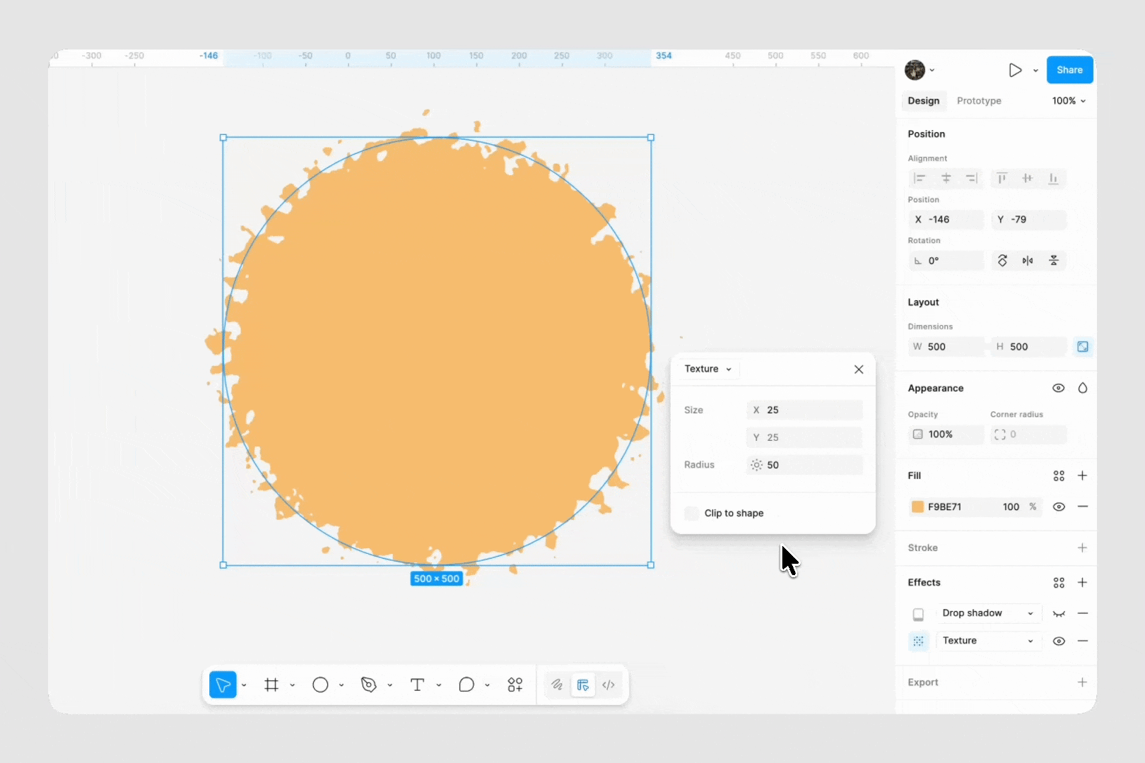Click the Width 500 field
Screen dimensions: 1145x763
(x=946, y=346)
